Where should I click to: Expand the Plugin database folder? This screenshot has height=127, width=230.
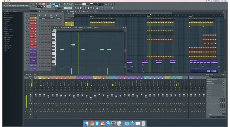coord(9,29)
